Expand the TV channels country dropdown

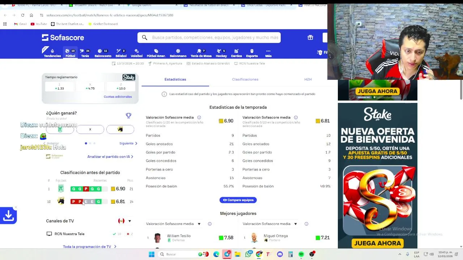(x=125, y=221)
